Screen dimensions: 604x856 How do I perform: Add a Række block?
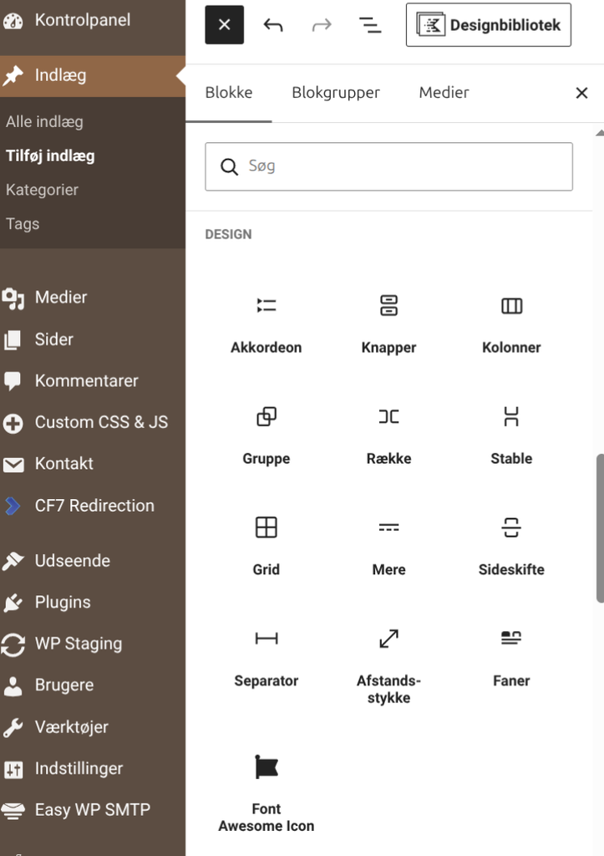tap(388, 435)
